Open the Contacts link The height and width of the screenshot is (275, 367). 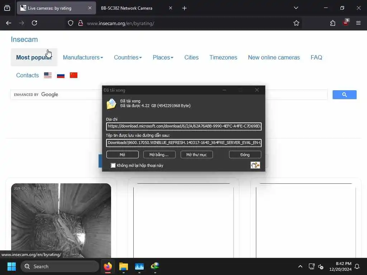click(x=27, y=75)
